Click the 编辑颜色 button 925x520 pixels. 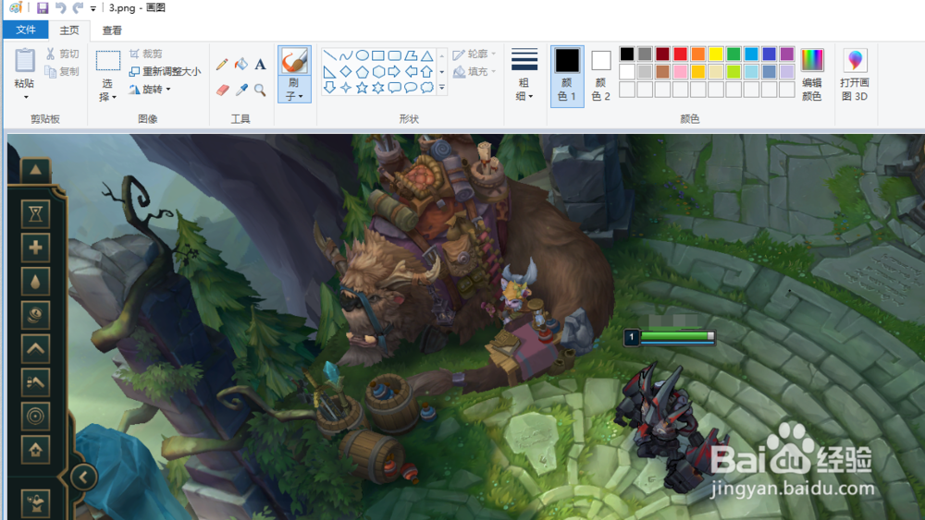[812, 74]
